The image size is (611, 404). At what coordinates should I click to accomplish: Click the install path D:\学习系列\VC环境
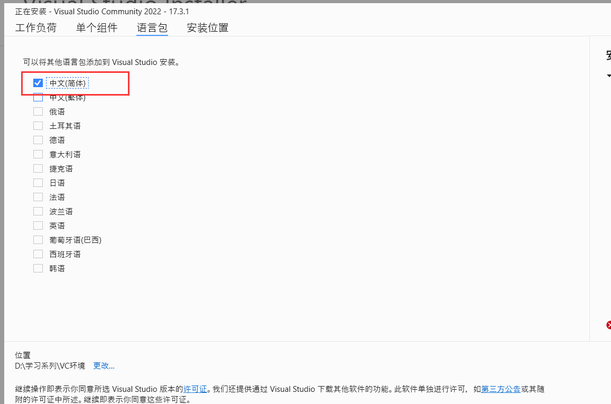(50, 366)
